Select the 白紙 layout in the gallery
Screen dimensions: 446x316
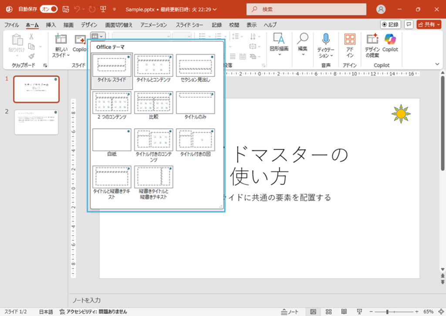111,139
